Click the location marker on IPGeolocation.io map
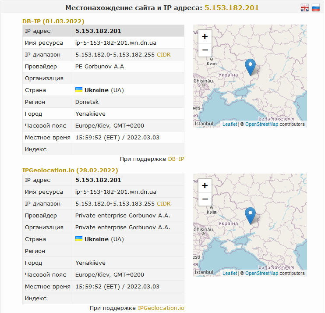325x313 pixels. (250, 216)
